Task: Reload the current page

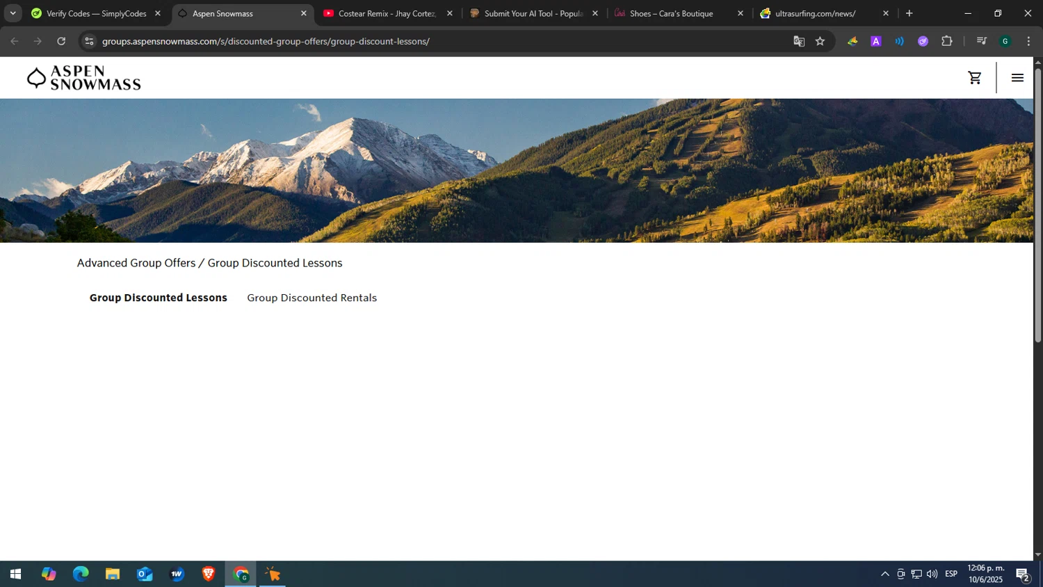Action: click(61, 41)
